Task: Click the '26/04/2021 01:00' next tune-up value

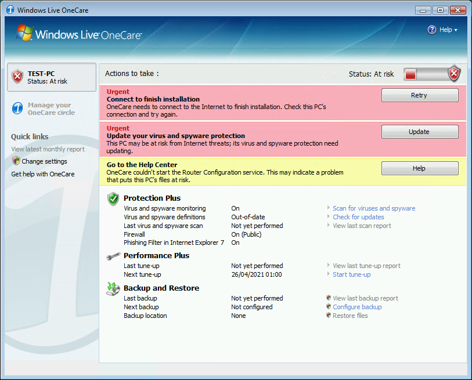Action: click(257, 274)
